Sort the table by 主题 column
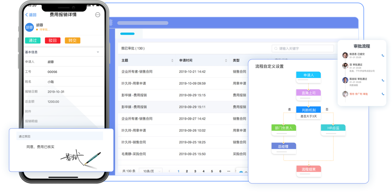Image resolution: width=392 pixels, height=193 pixels. [x=172, y=60]
